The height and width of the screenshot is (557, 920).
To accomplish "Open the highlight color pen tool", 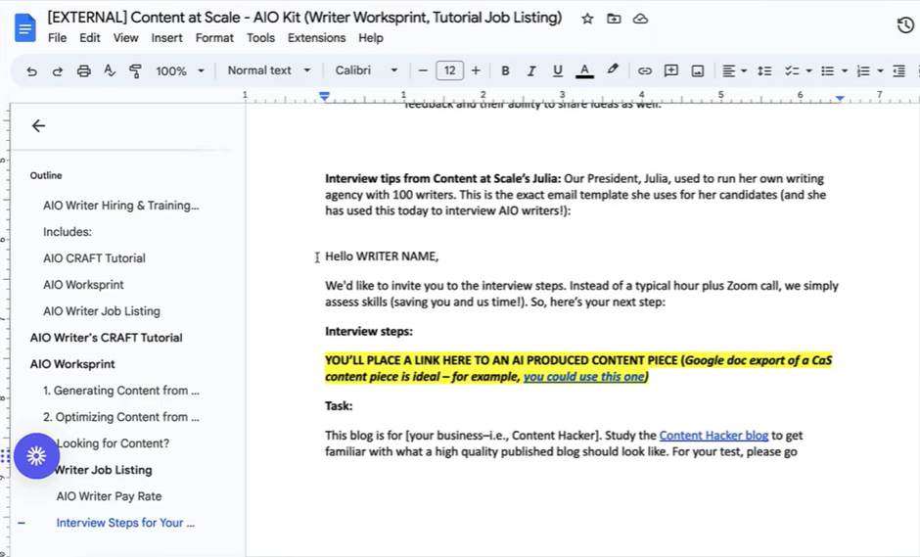I will (x=613, y=70).
